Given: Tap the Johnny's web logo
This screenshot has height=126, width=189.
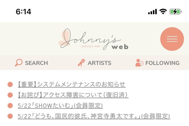Looking at the screenshot, I should pos(93,39).
